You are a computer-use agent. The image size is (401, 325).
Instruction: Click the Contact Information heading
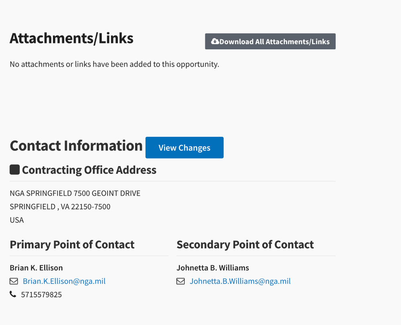click(x=76, y=146)
